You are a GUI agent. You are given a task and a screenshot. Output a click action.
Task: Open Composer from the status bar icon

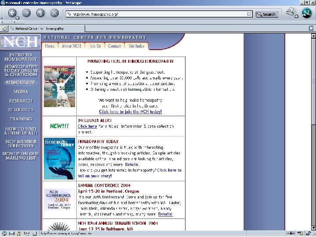[x=26, y=233]
